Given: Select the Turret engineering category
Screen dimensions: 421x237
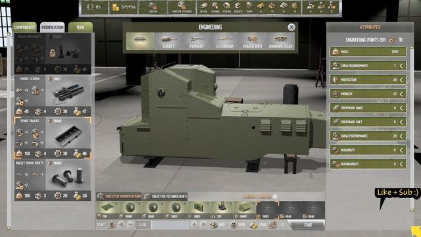Looking at the screenshot, I should [x=168, y=41].
